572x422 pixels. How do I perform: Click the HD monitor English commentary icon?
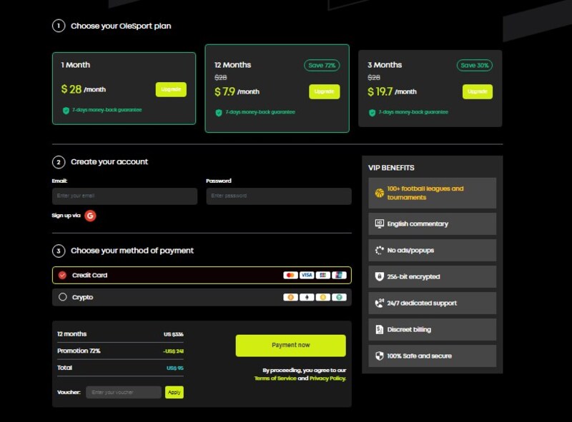(379, 223)
